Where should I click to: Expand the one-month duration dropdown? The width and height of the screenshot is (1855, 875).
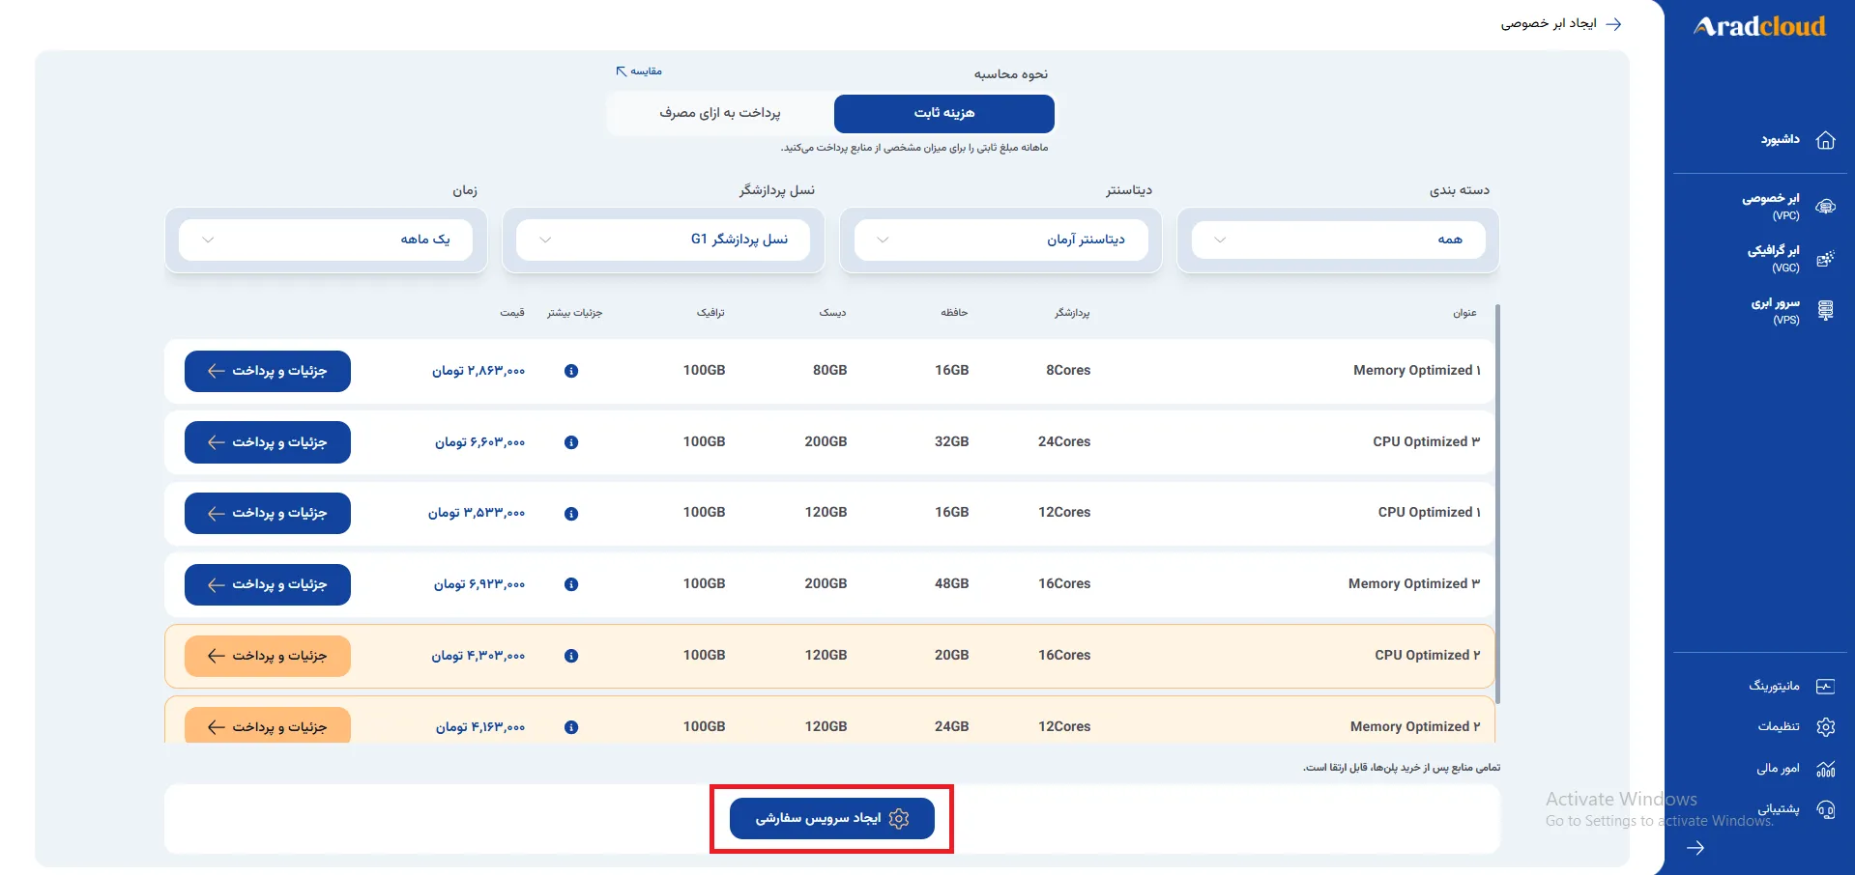pos(326,240)
